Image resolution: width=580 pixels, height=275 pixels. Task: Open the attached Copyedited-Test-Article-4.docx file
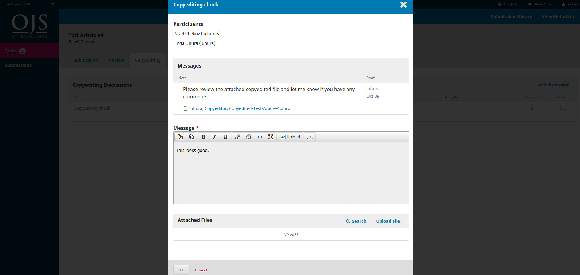240,108
